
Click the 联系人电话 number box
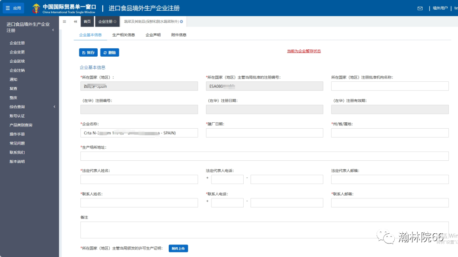287,203
